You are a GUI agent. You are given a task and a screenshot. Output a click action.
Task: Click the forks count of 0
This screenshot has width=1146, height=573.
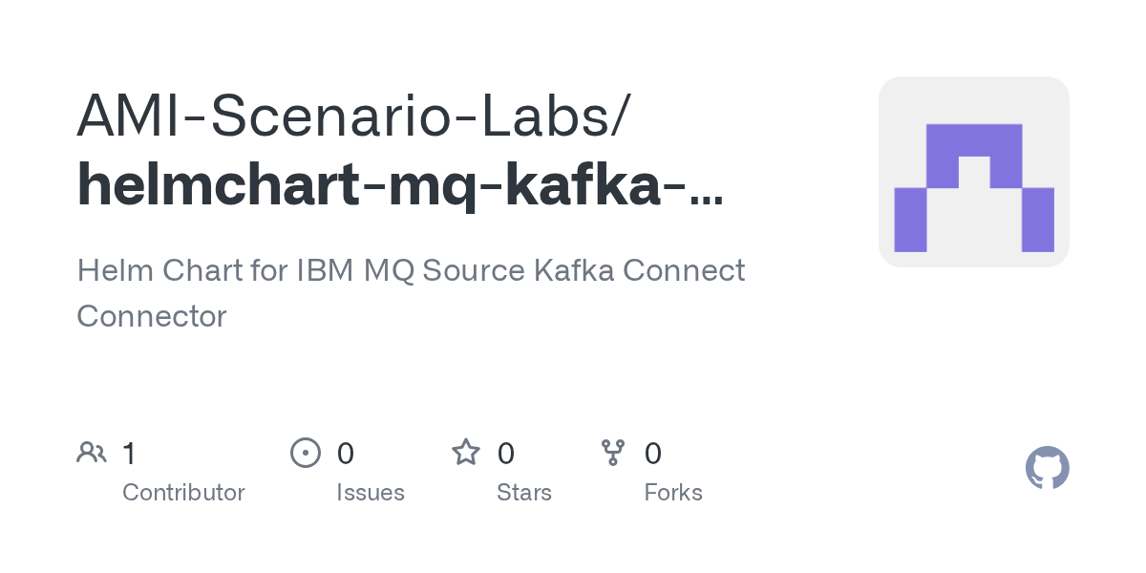pyautogui.click(x=653, y=454)
